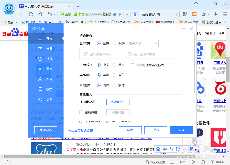
Task: Click the settings dialog vertical scrollbar
Action: pyautogui.click(x=194, y=63)
